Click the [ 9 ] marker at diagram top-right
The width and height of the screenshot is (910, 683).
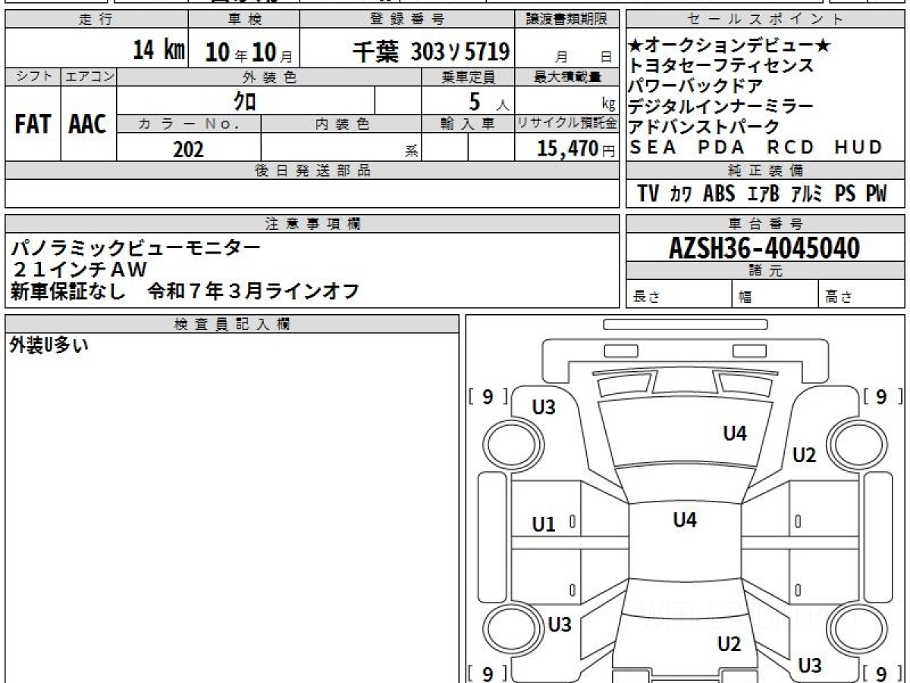pos(883,396)
